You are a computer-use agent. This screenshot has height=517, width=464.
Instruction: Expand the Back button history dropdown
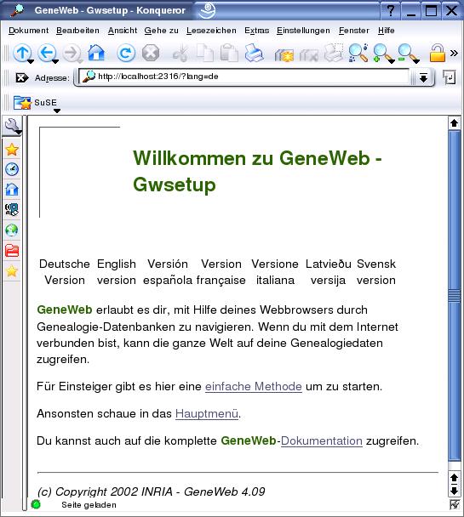tap(55, 61)
